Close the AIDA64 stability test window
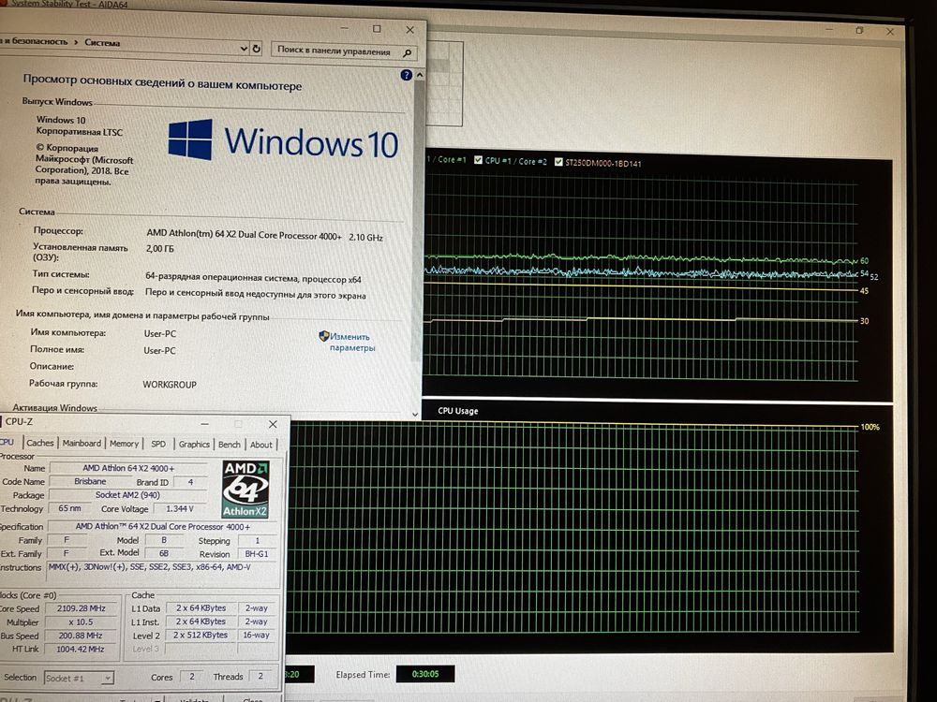937x702 pixels. pos(890,32)
